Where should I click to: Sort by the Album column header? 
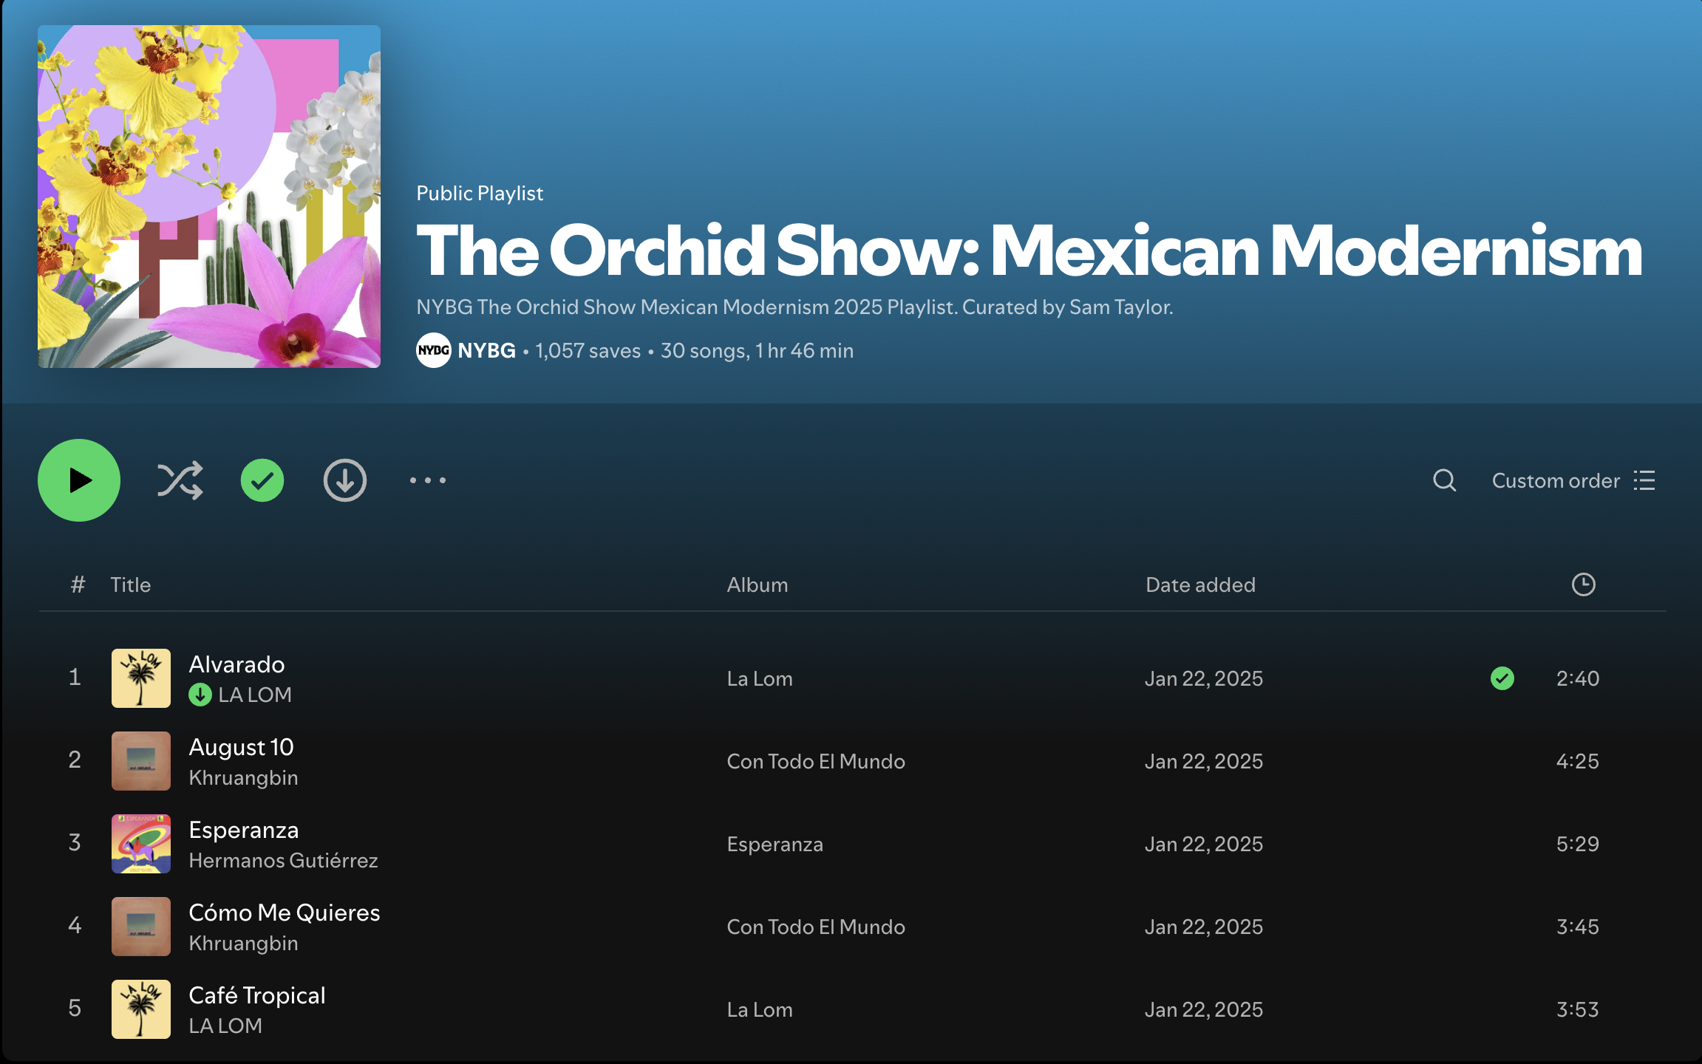(757, 584)
